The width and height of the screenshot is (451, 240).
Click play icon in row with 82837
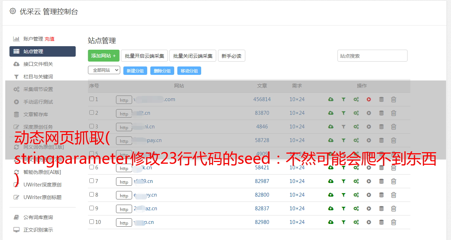369,209
